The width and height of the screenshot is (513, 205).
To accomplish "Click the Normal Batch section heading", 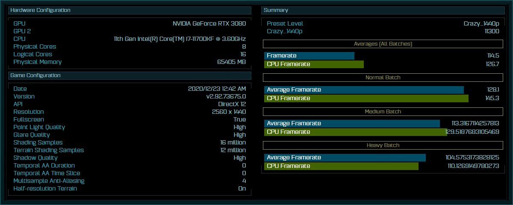I will coord(383,78).
